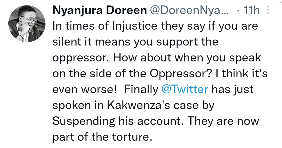Open the tweet's three-dot more options menu
The image size is (282, 148).
267,11
